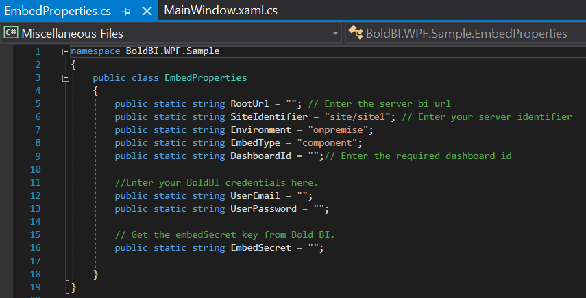Image resolution: width=586 pixels, height=298 pixels.
Task: Pin the EmbedProperties.cs tab
Action: [x=126, y=12]
